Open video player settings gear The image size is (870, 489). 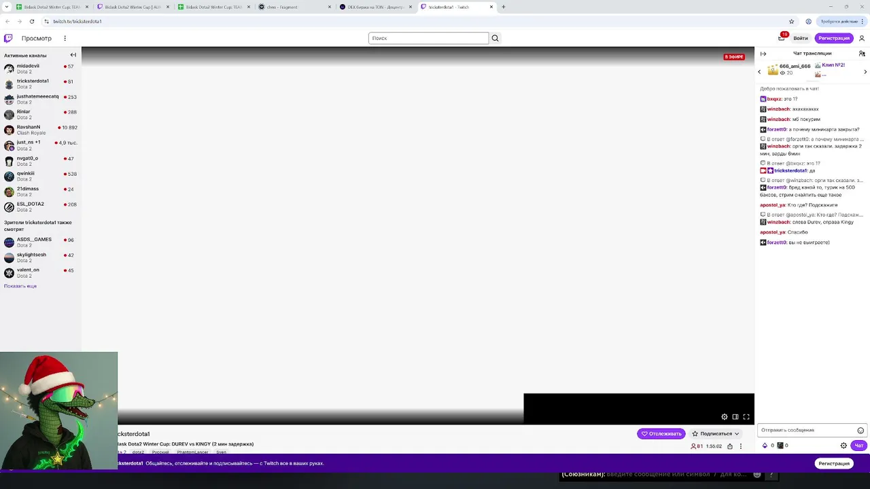coord(725,417)
